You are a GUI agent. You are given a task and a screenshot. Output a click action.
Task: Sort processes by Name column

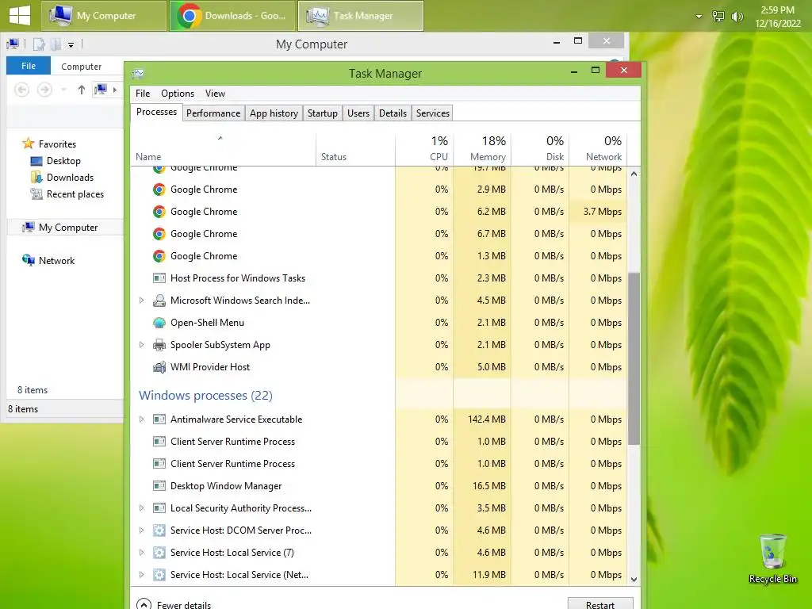click(x=223, y=149)
